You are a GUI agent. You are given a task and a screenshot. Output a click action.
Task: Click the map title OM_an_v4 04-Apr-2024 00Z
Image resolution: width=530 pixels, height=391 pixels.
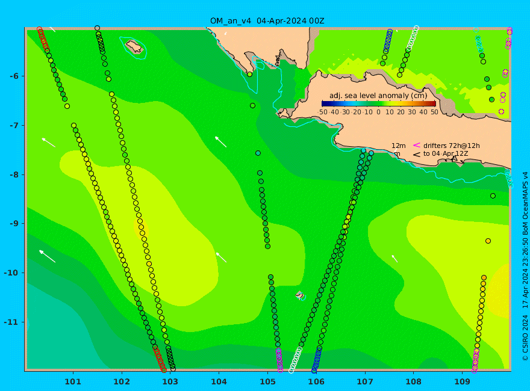267,21
